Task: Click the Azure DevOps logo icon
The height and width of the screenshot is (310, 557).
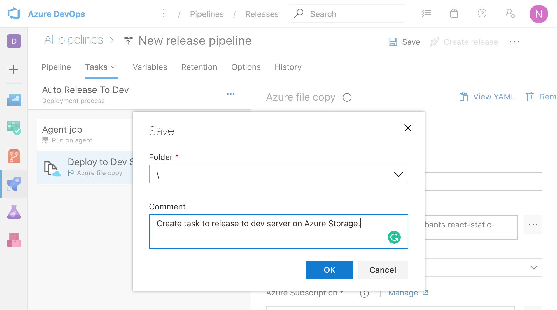Action: click(14, 14)
